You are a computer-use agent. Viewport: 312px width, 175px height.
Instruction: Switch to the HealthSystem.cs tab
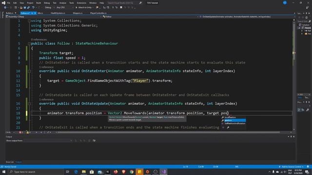[x=58, y=13]
